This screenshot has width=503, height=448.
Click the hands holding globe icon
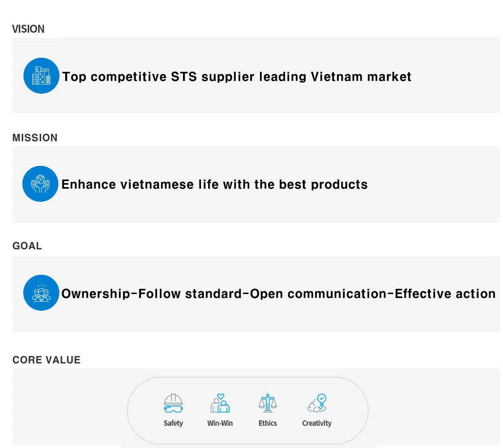(40, 184)
